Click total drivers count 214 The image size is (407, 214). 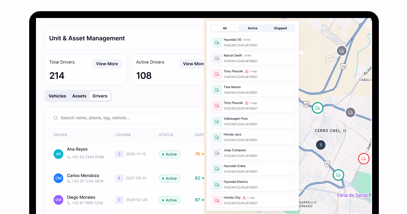pyautogui.click(x=57, y=75)
